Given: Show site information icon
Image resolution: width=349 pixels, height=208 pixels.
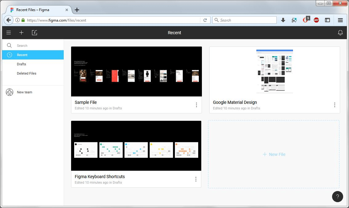Looking at the screenshot, I should click(x=17, y=20).
